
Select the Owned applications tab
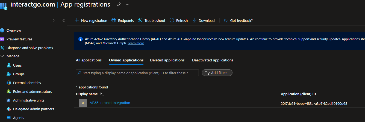click(x=126, y=60)
